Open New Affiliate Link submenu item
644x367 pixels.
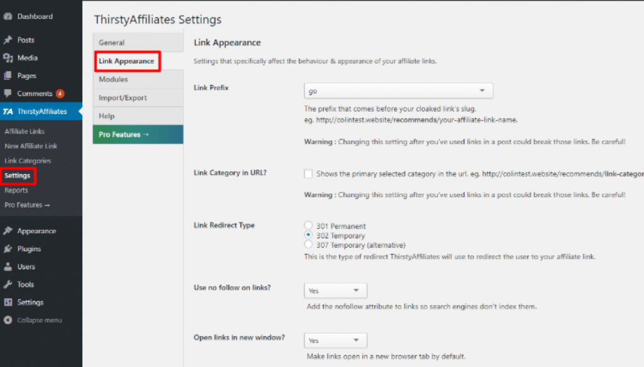click(31, 146)
